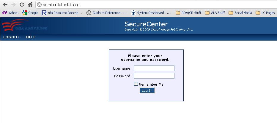Expand the ALA Stuff bookmark folder
The width and height of the screenshot is (277, 123).
tap(215, 13)
